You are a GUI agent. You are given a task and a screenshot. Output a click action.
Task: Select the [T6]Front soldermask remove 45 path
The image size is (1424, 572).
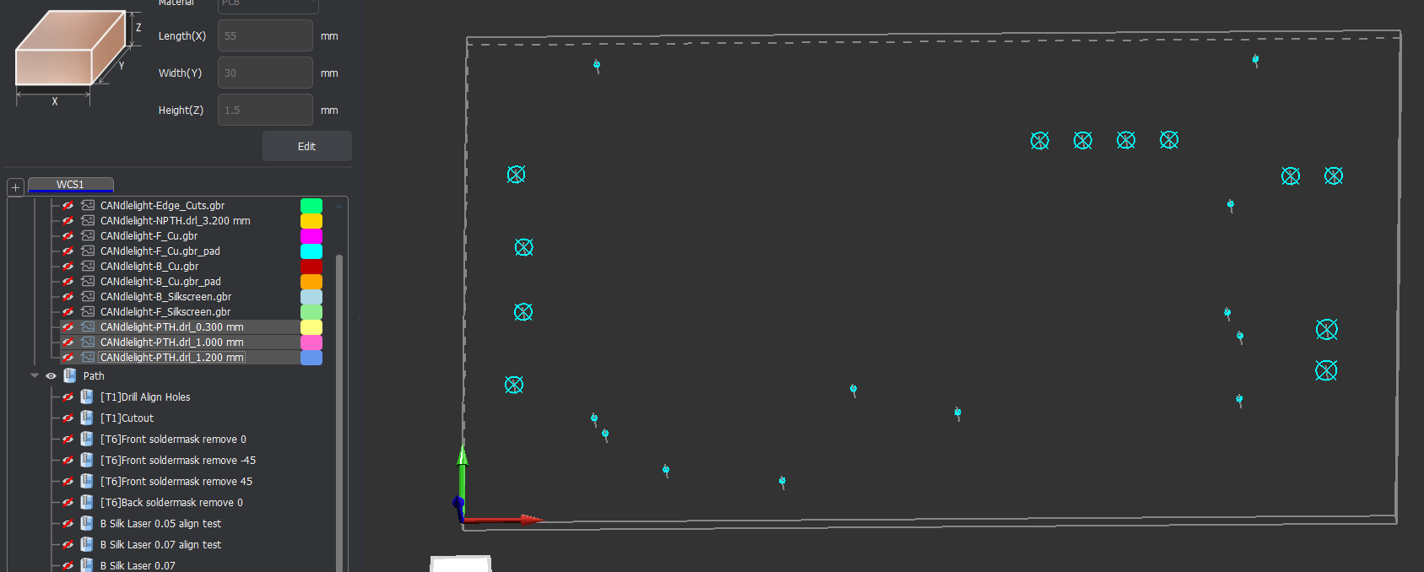coord(176,481)
